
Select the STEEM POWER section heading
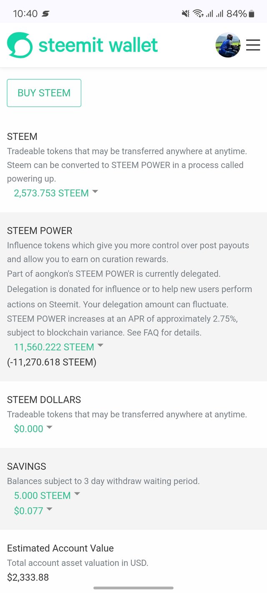pyautogui.click(x=40, y=231)
